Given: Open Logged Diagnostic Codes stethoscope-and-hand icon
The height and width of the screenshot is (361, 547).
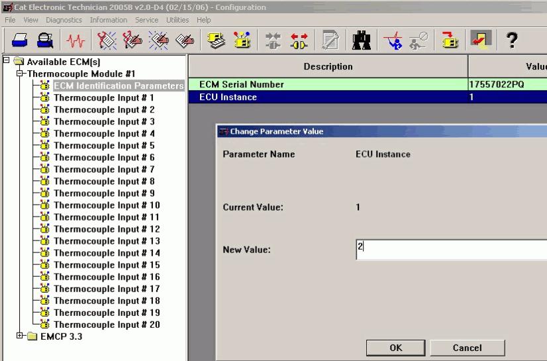Looking at the screenshot, I should (132, 40).
